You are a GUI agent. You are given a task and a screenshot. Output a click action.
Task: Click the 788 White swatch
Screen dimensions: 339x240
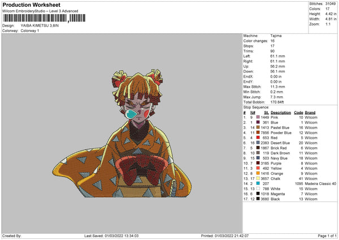click(x=258, y=188)
